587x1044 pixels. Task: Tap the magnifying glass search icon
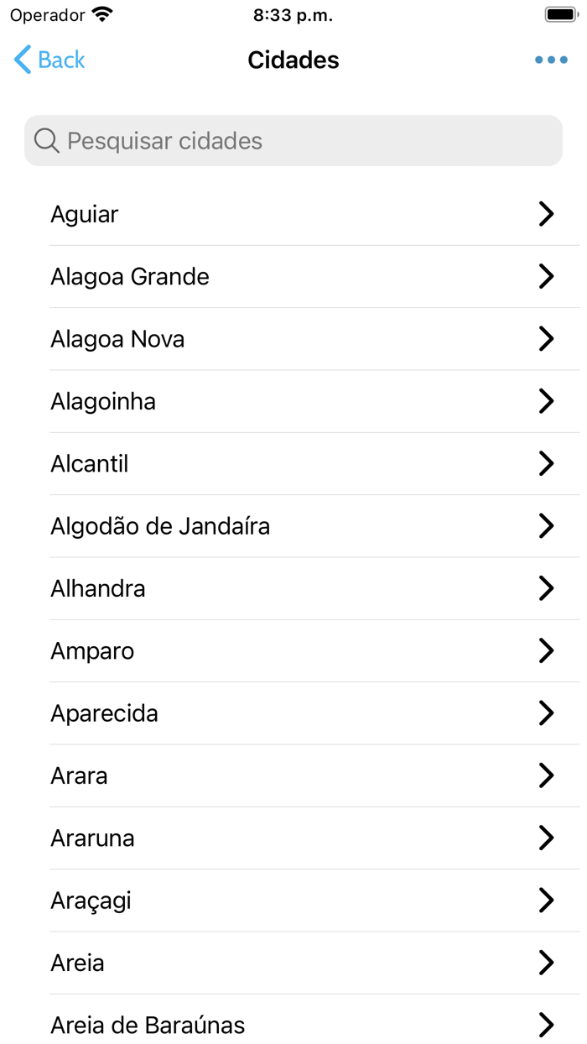coord(46,140)
